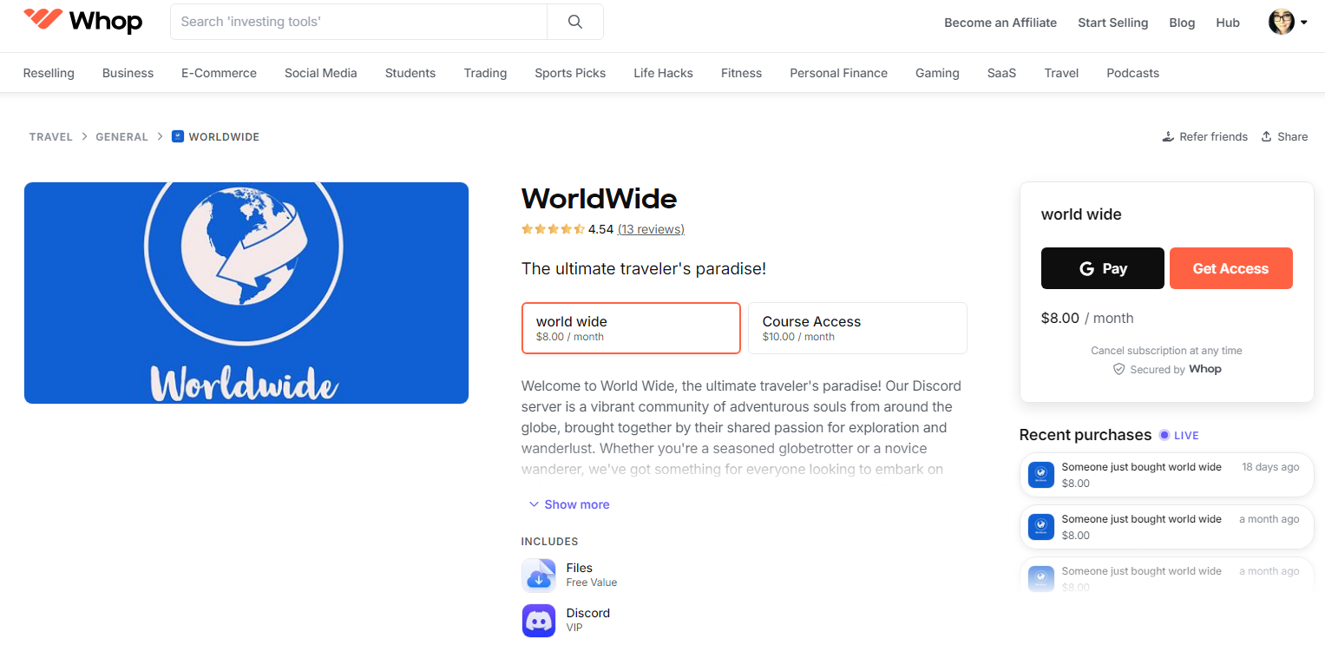Expand the profile dropdown arrow
1325x665 pixels.
[1303, 23]
